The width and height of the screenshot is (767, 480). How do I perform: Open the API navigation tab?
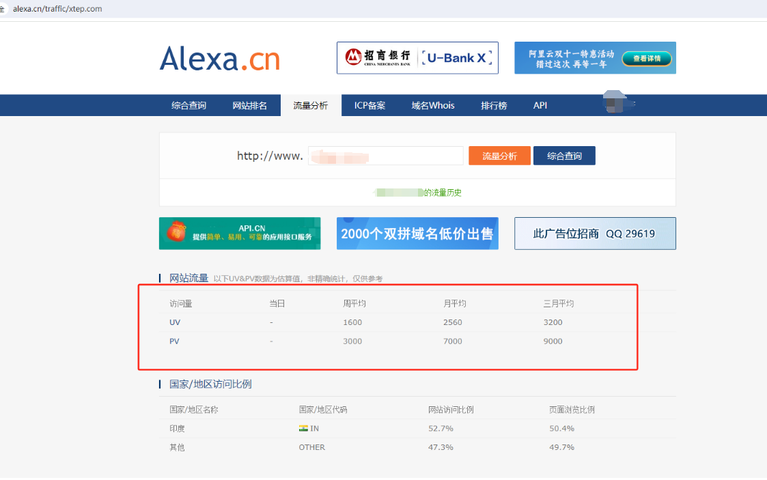540,106
